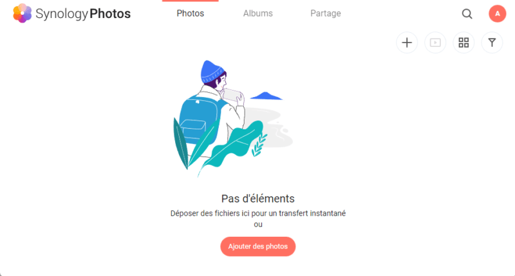Screen dimensions: 515x276
Task: Click the word ou above the button
Action: pyautogui.click(x=258, y=225)
